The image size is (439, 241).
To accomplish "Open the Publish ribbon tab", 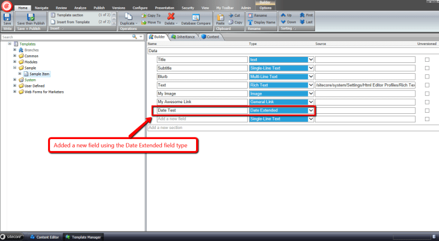I will click(x=99, y=8).
